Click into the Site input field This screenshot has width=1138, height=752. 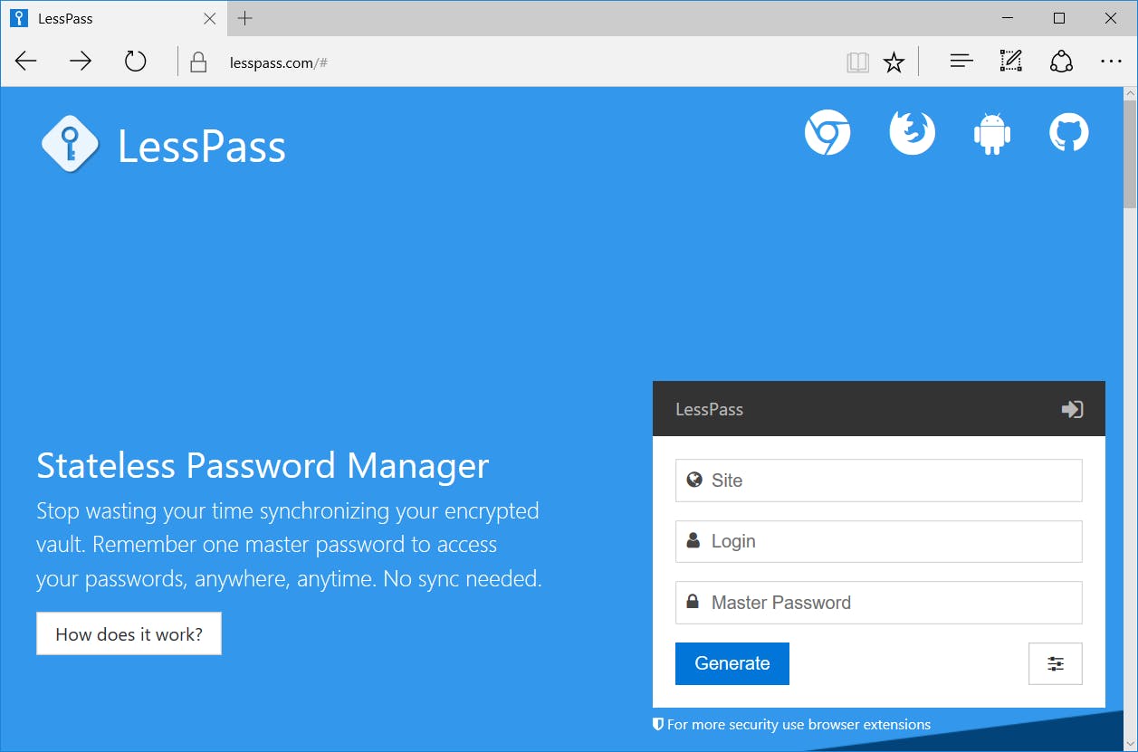[878, 481]
